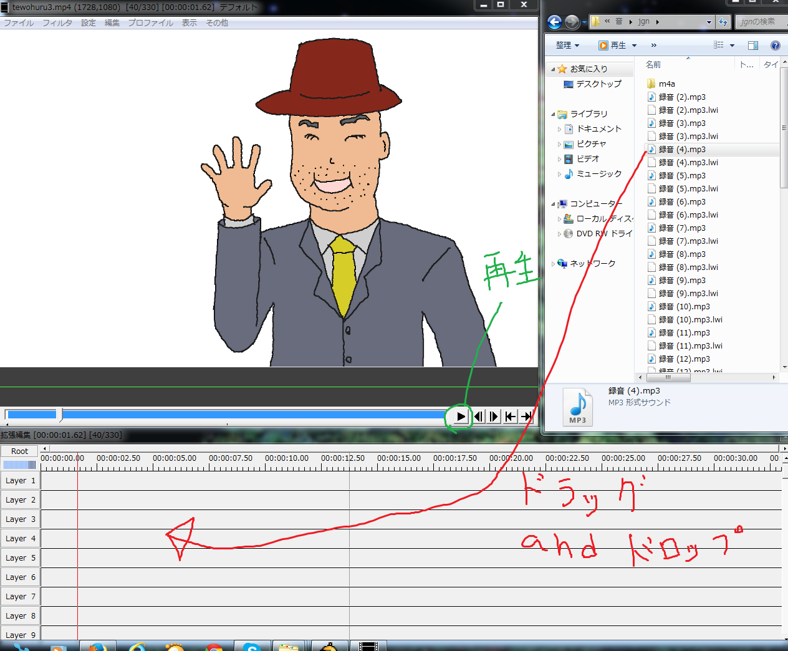Viewport: 788px width, 651px height.
Task: Toggle Layer 1 visibility button
Action: (x=20, y=481)
